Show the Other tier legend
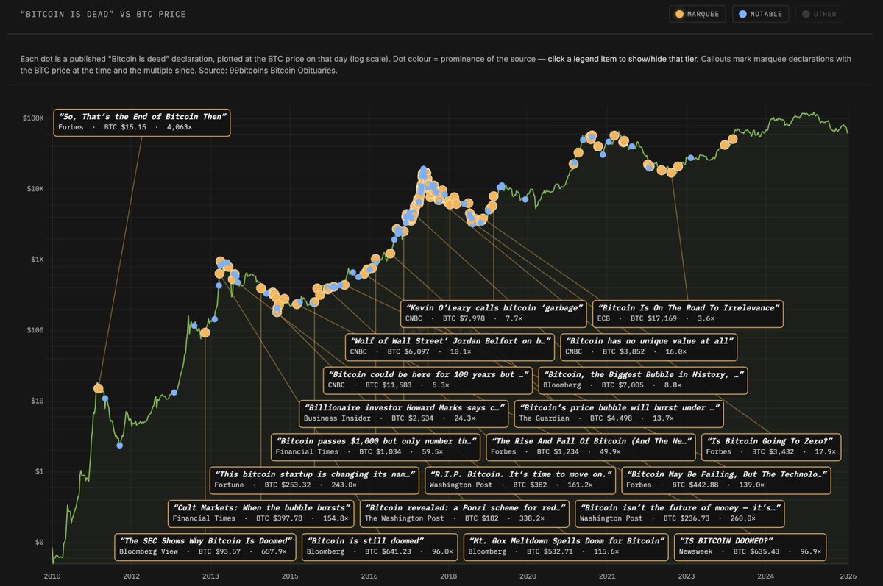The height and width of the screenshot is (586, 883). pyautogui.click(x=820, y=14)
